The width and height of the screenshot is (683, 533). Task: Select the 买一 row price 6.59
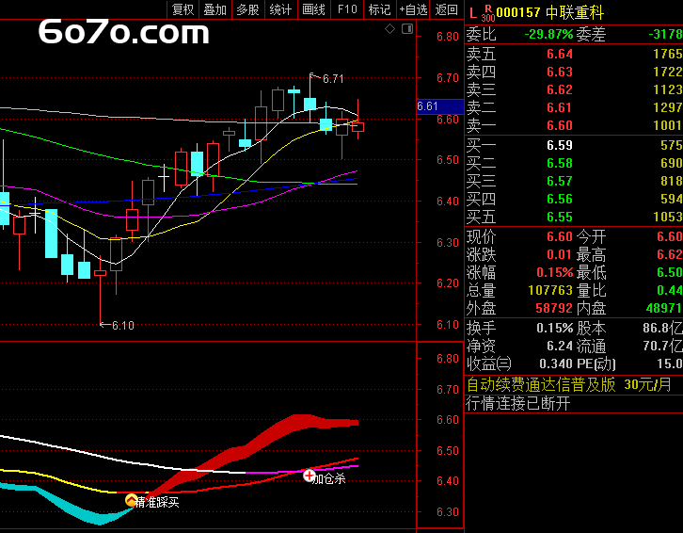(x=560, y=145)
